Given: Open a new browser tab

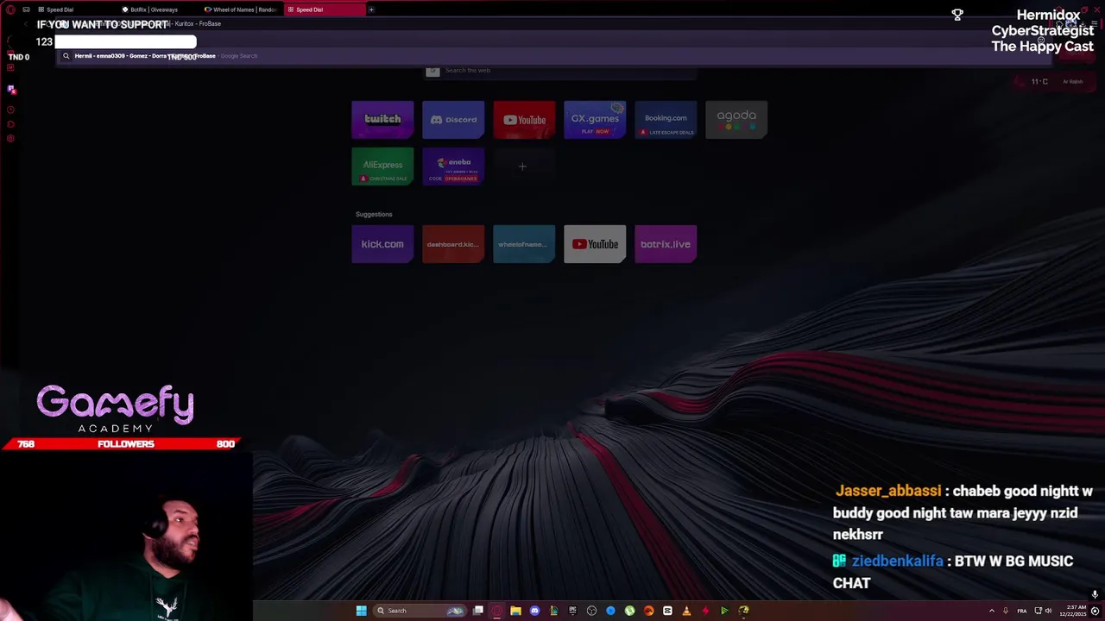Looking at the screenshot, I should point(371,9).
